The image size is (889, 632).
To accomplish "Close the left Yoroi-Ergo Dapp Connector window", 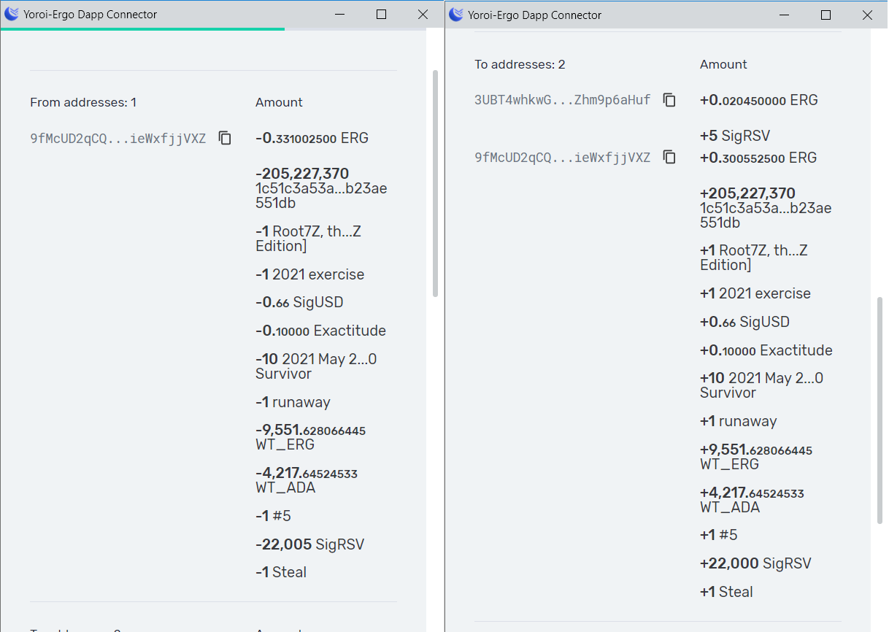I will click(423, 15).
